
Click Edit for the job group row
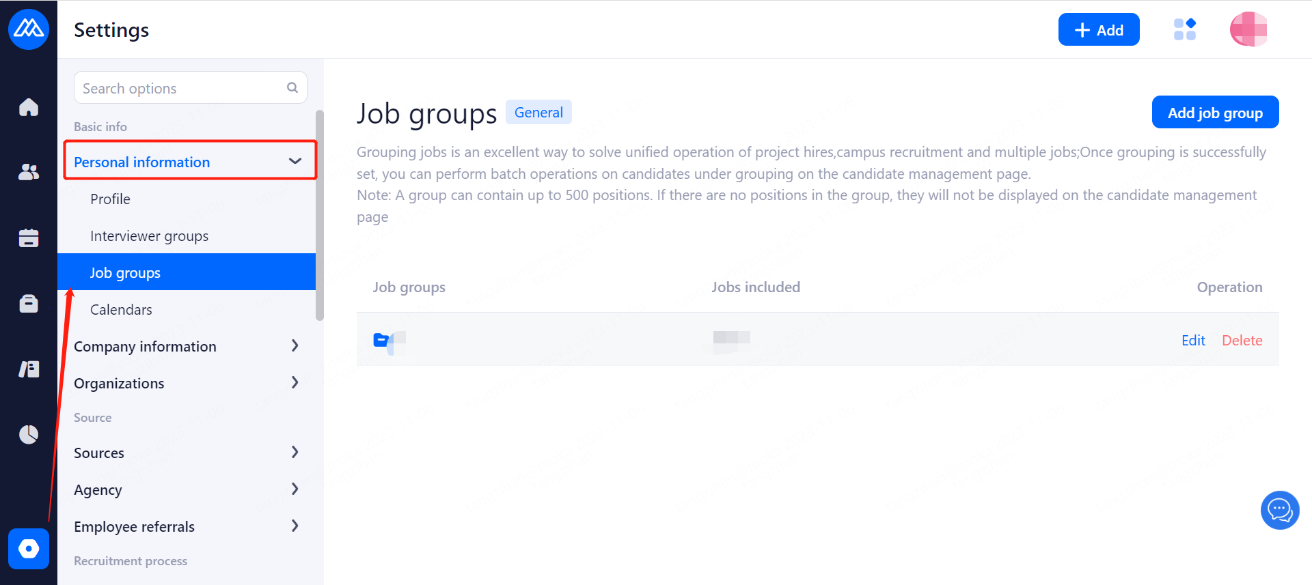coord(1193,341)
